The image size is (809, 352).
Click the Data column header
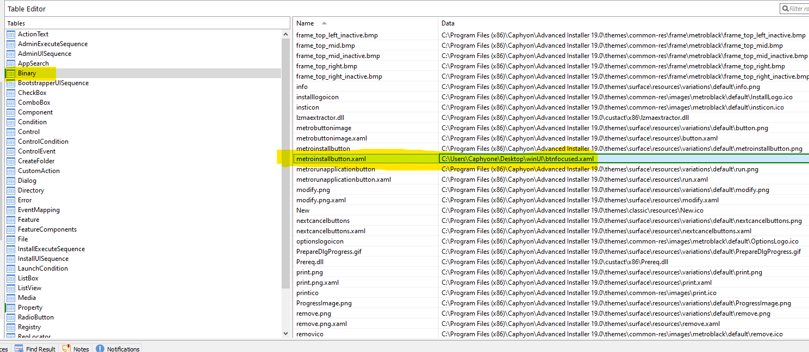click(448, 23)
